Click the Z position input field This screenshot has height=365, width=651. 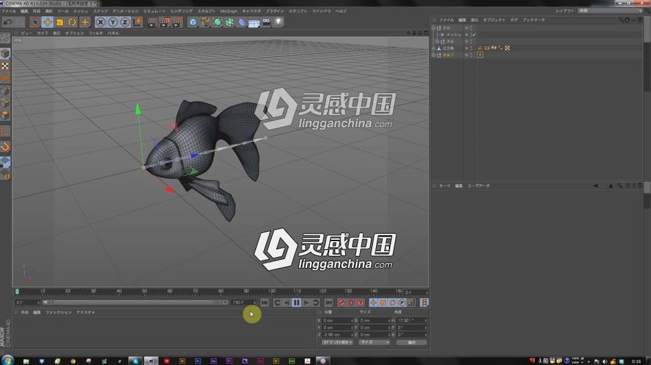click(x=337, y=335)
